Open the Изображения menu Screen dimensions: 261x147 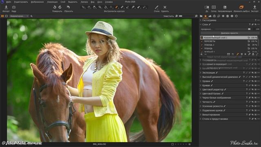pos(37,2)
